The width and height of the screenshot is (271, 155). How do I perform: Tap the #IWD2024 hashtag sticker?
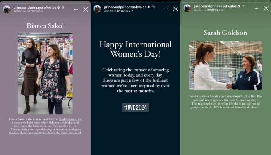(135, 107)
